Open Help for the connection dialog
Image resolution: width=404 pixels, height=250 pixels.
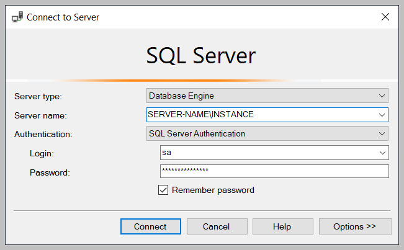click(x=282, y=226)
